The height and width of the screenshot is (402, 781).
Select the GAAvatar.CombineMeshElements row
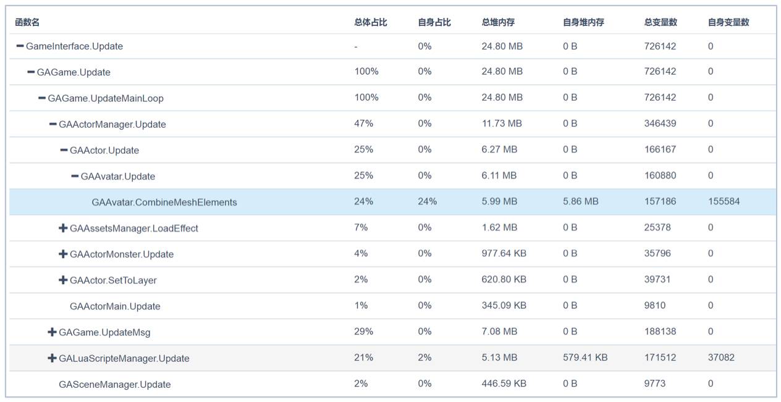coord(164,203)
